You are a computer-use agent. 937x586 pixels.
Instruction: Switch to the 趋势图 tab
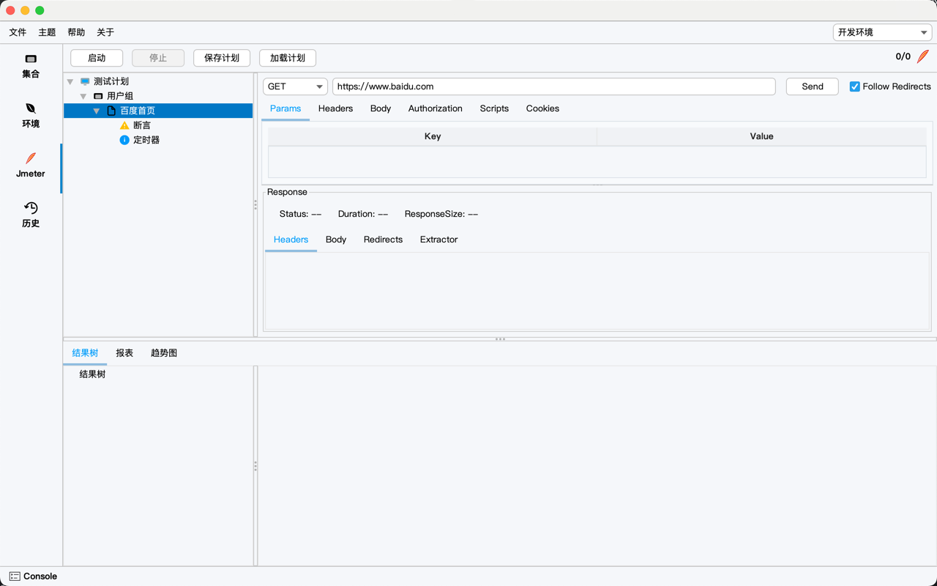[164, 353]
